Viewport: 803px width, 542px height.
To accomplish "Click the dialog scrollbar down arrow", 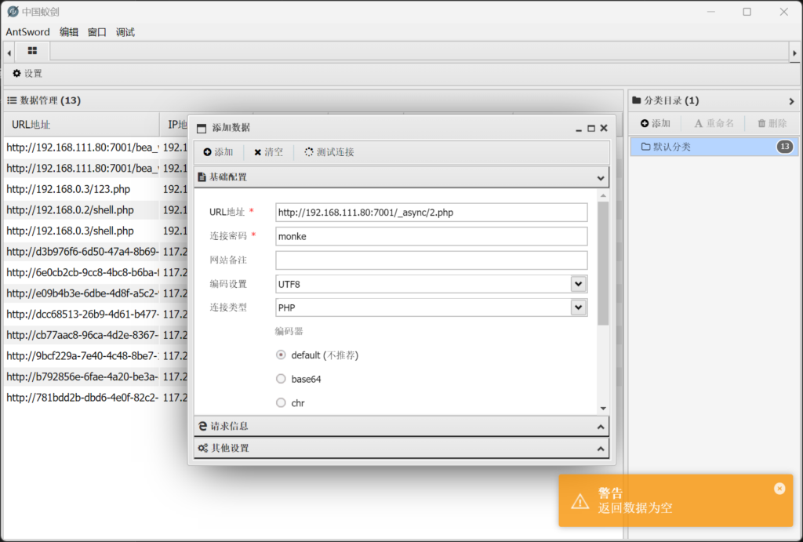I will [x=603, y=409].
